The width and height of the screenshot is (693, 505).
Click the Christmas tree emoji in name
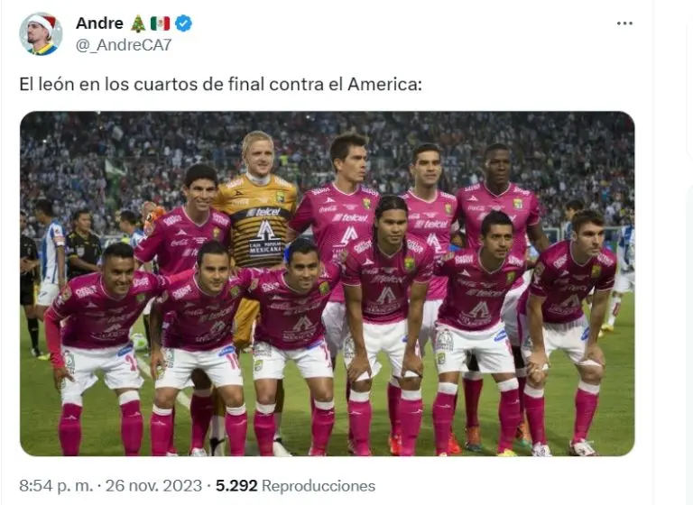pos(138,23)
